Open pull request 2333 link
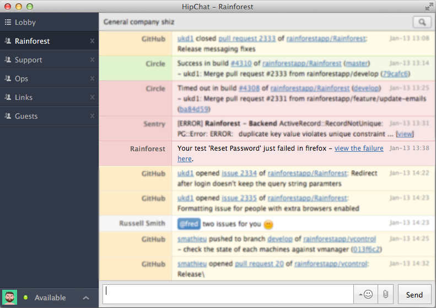Image resolution: width=436 pixels, height=308 pixels. point(247,39)
